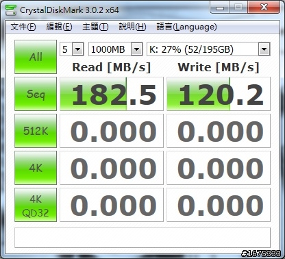Expand the K: drive selection dropdown
The image size is (285, 259).
point(264,49)
